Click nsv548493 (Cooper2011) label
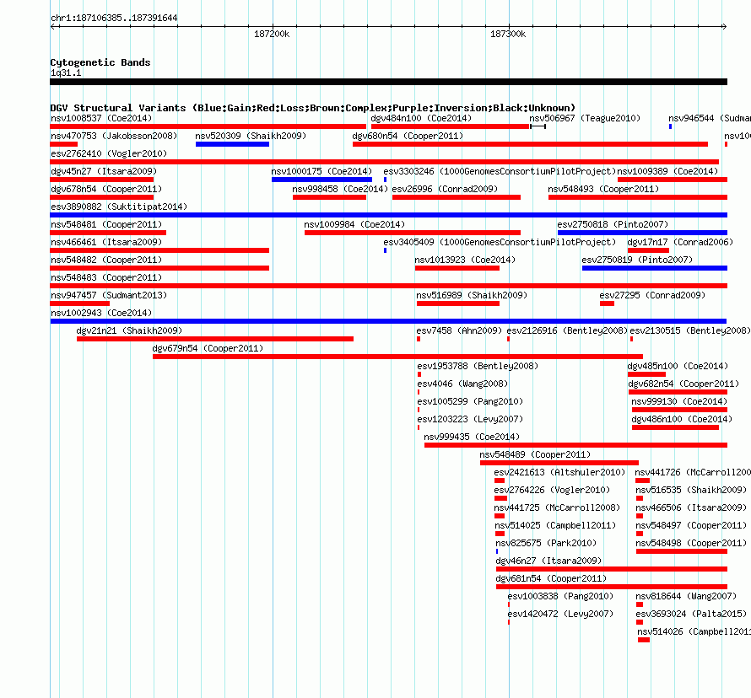This screenshot has width=751, height=698. (603, 189)
